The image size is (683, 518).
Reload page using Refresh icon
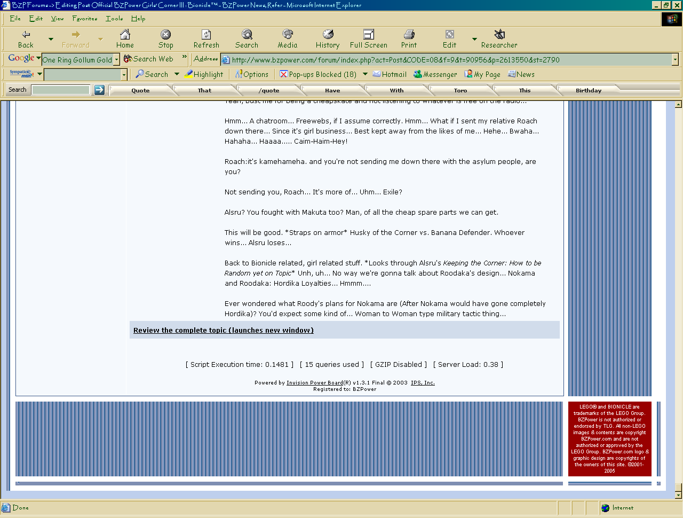207,35
